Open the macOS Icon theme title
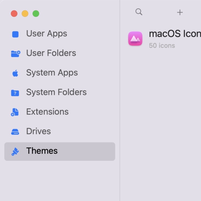The height and width of the screenshot is (201, 201). tap(175, 34)
